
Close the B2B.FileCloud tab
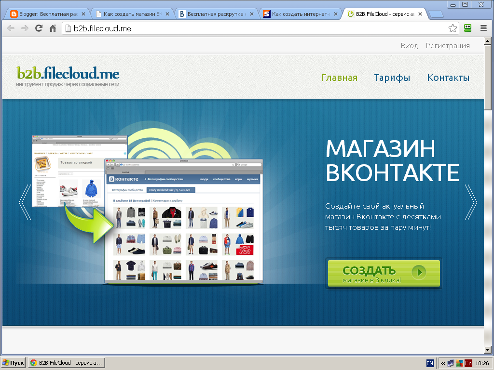420,14
